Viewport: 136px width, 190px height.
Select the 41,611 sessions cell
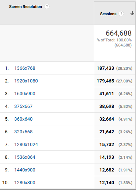coord(107,94)
